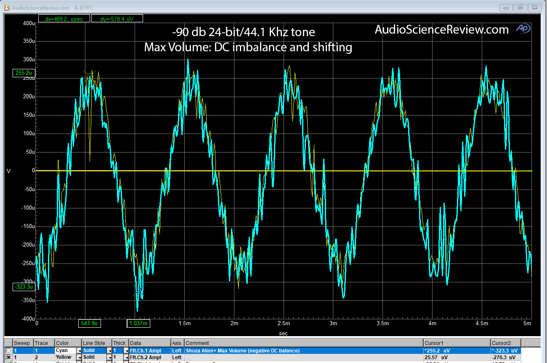Click the Left axis cell in the Cyan row
Screen dimensions: 547x363
click(x=177, y=350)
